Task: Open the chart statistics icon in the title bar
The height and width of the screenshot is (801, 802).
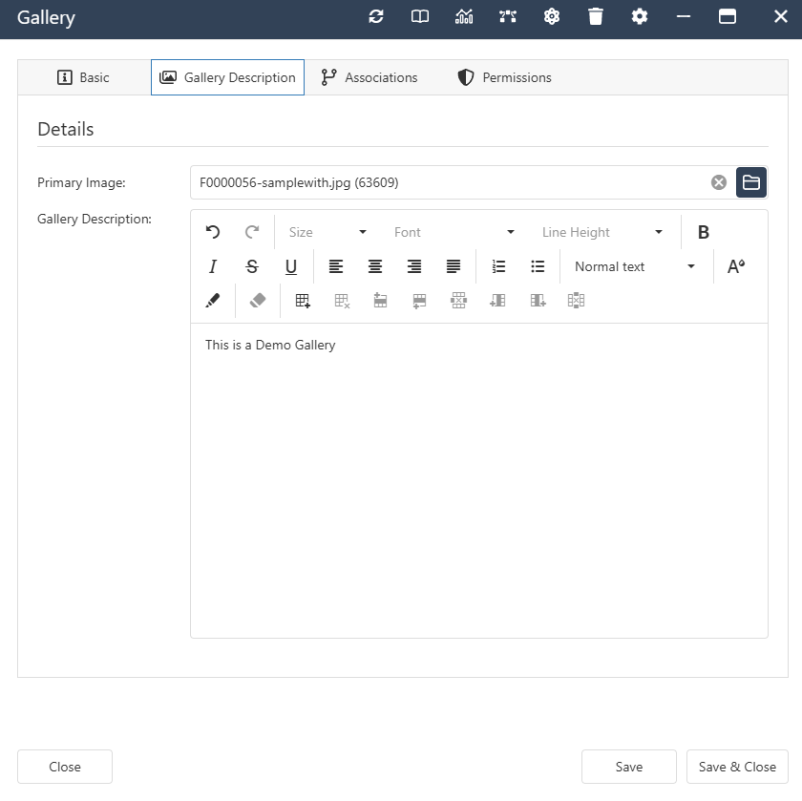Action: coord(464,16)
